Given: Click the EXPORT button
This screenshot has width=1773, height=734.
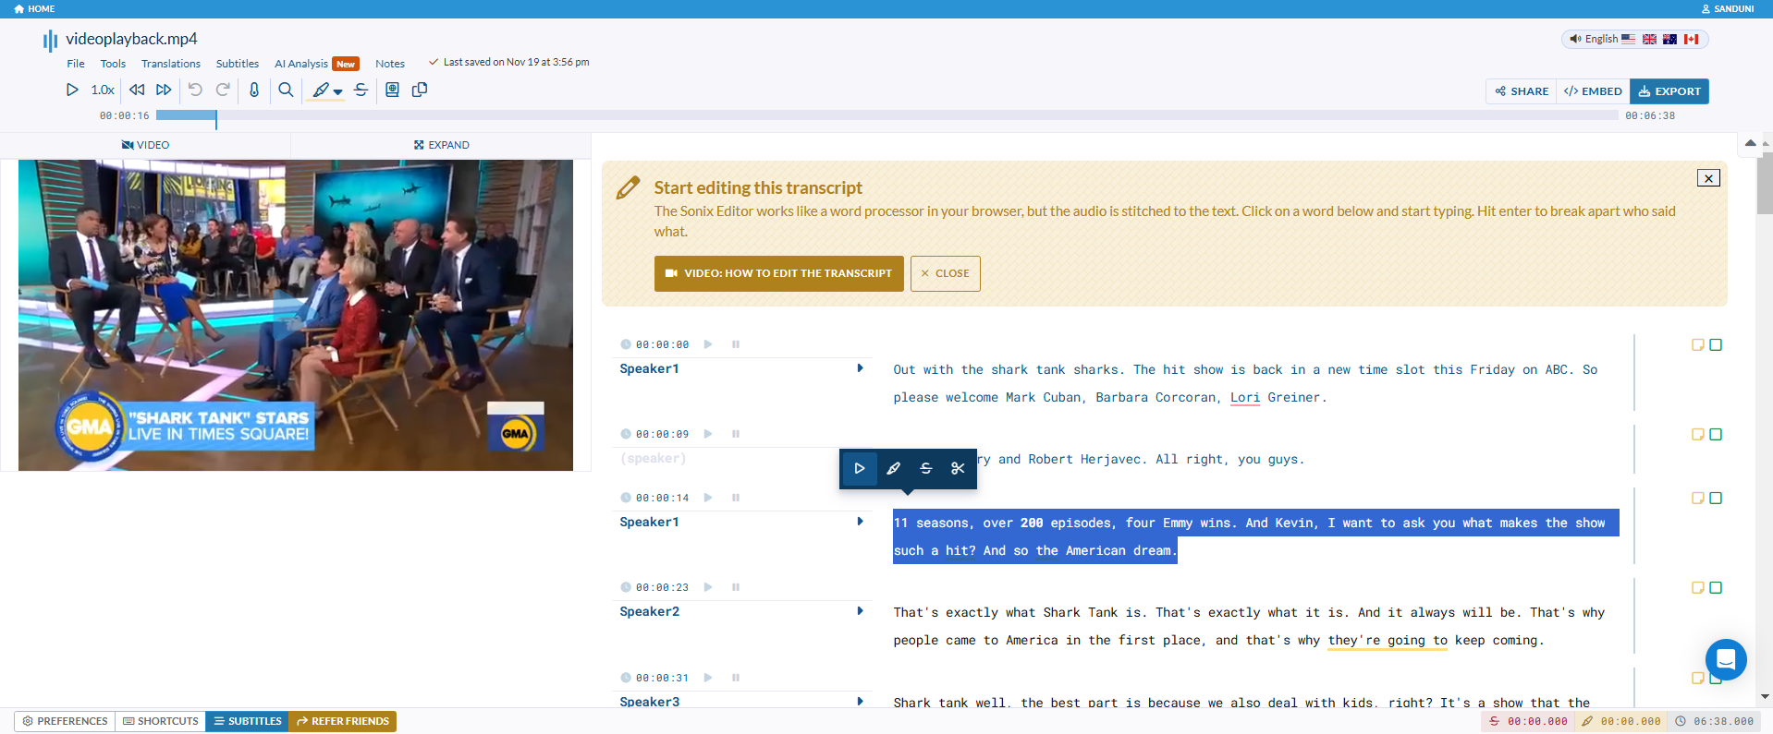Looking at the screenshot, I should (1669, 91).
